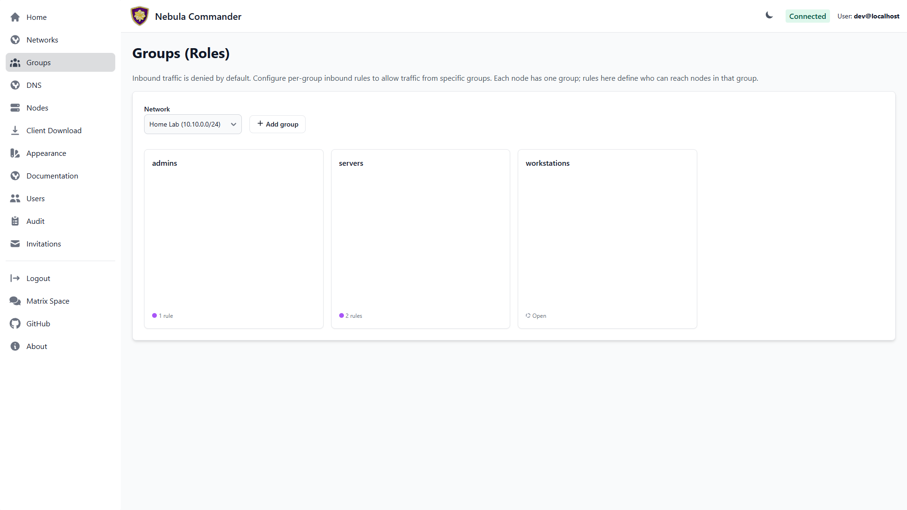907x510 pixels.
Task: Open the Matrix Space link text
Action: tap(48, 301)
